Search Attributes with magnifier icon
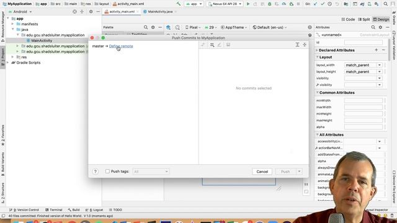Viewport: 397px width, 223px height. (x=373, y=27)
